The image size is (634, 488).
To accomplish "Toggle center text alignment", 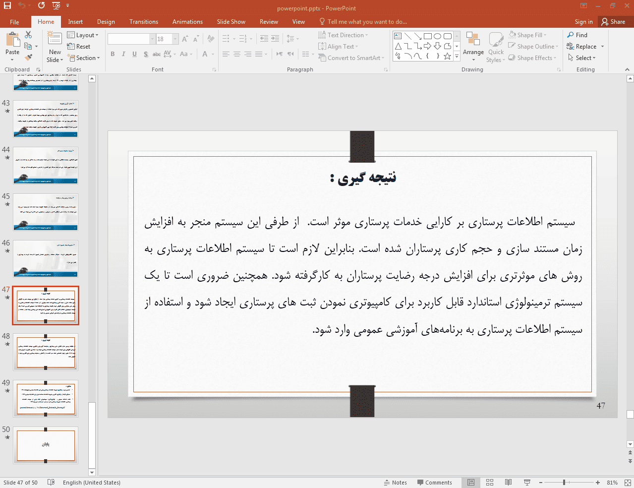I will [237, 54].
